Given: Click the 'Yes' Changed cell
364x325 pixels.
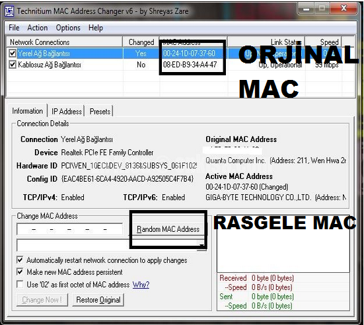Looking at the screenshot, I should tap(141, 54).
